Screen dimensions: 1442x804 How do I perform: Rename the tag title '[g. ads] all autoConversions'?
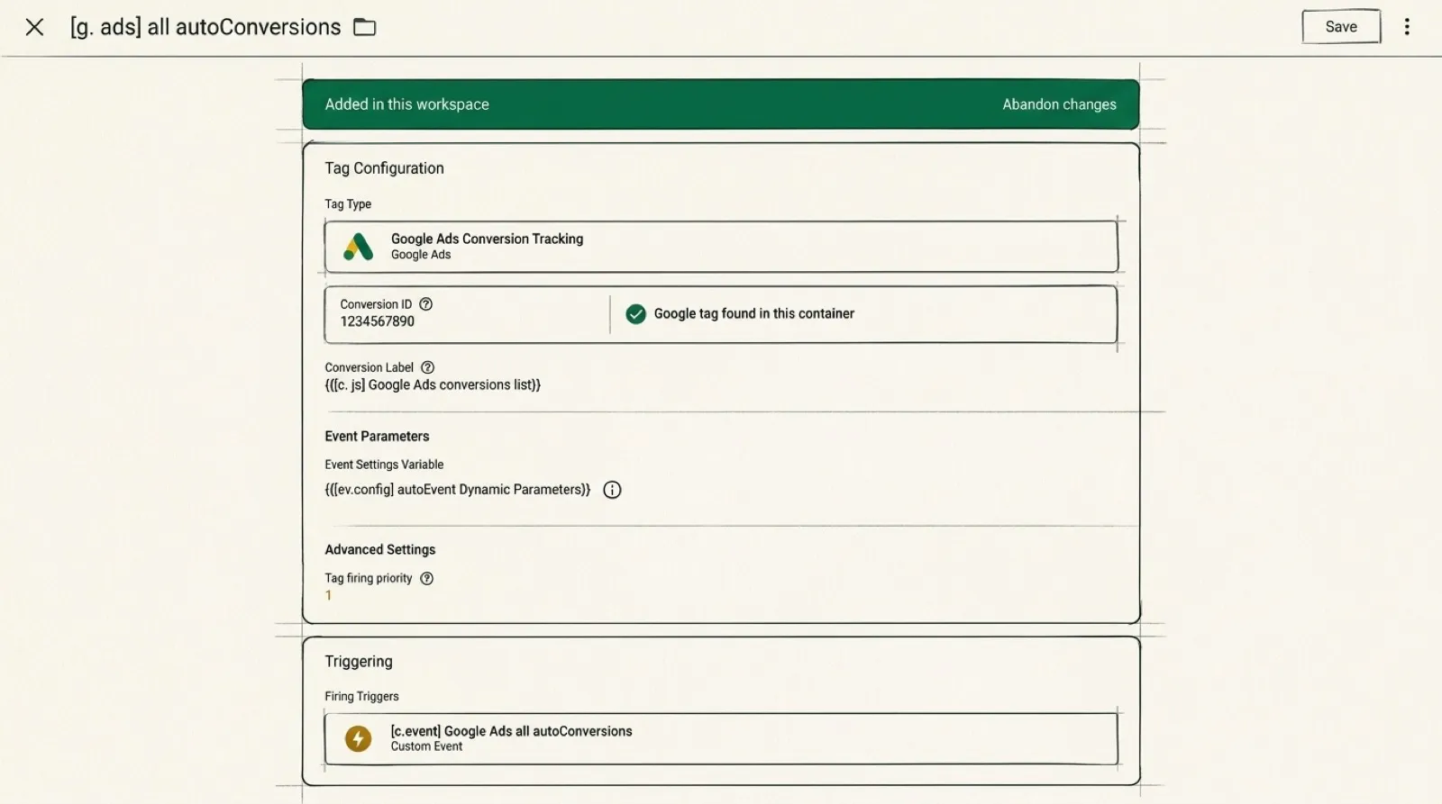[x=205, y=27]
